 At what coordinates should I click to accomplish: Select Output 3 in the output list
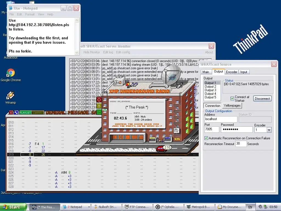pyautogui.click(x=212, y=90)
